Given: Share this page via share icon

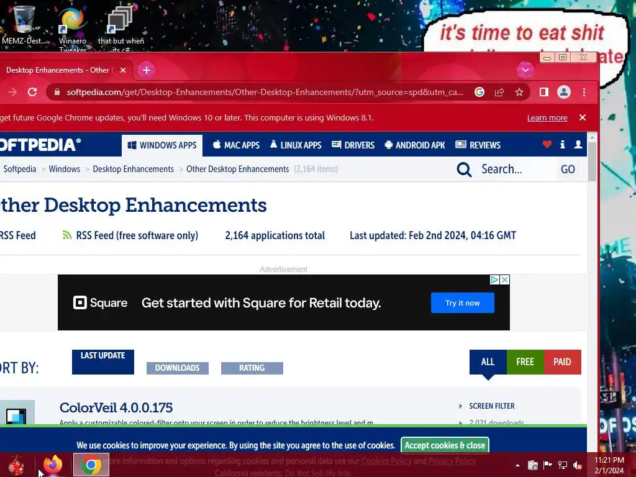Looking at the screenshot, I should point(499,92).
